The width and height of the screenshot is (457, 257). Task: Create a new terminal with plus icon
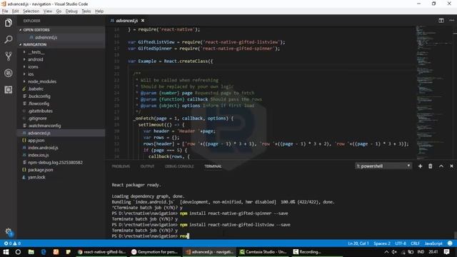(x=420, y=166)
